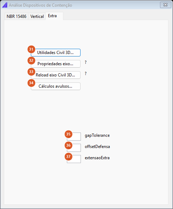
Task: Click the gapTolerance input field
Action: point(74,136)
